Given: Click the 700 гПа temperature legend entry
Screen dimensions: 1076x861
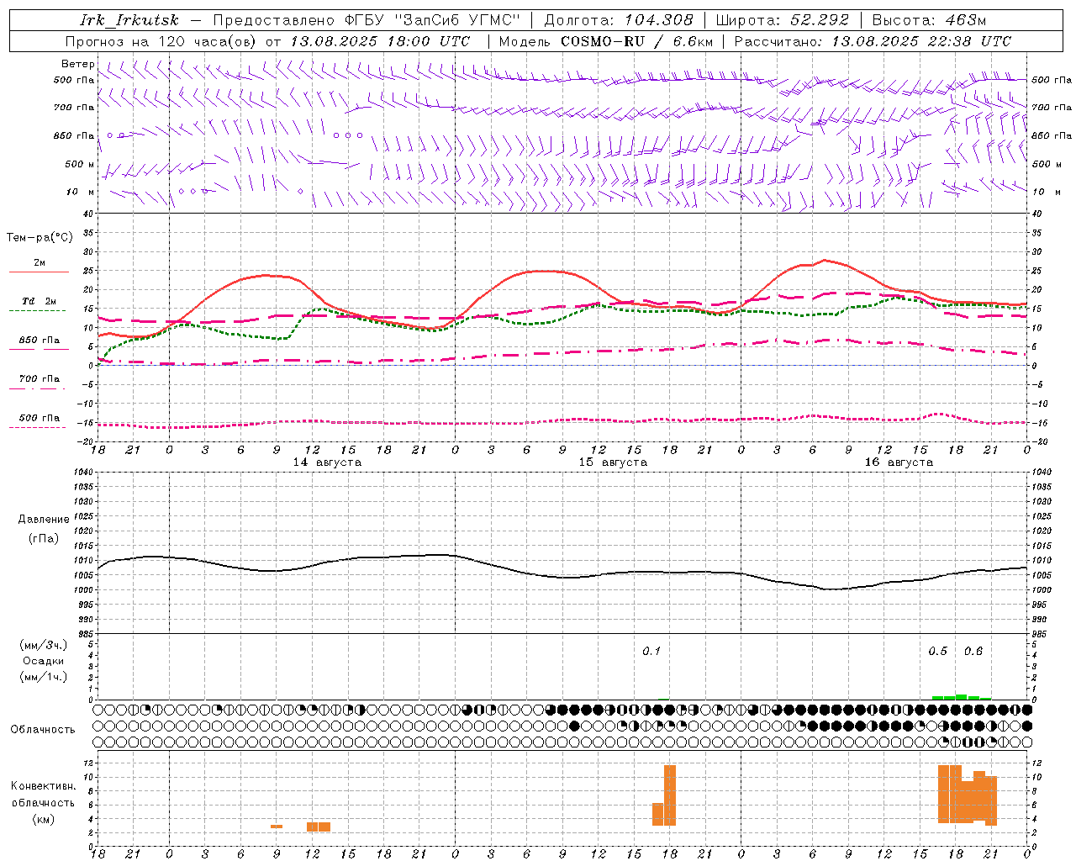Looking at the screenshot, I should coord(39,378).
